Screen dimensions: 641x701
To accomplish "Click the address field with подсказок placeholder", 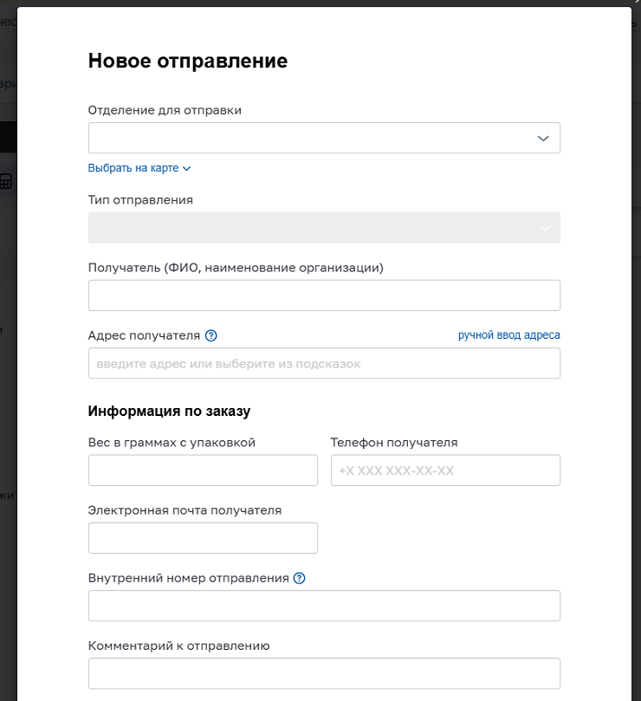I will click(x=324, y=363).
